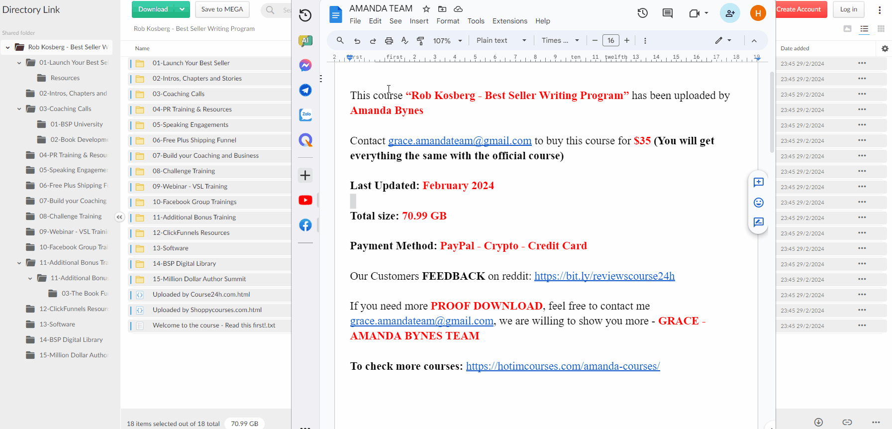Open the bit.ly reviewscourse24h link
The height and width of the screenshot is (429, 892).
tap(604, 276)
